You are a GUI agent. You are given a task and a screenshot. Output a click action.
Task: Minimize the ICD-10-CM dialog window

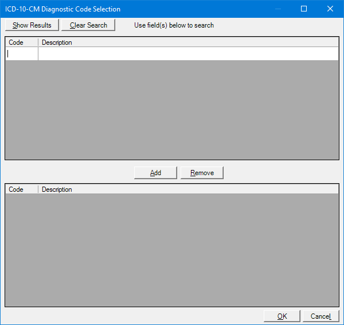point(278,9)
